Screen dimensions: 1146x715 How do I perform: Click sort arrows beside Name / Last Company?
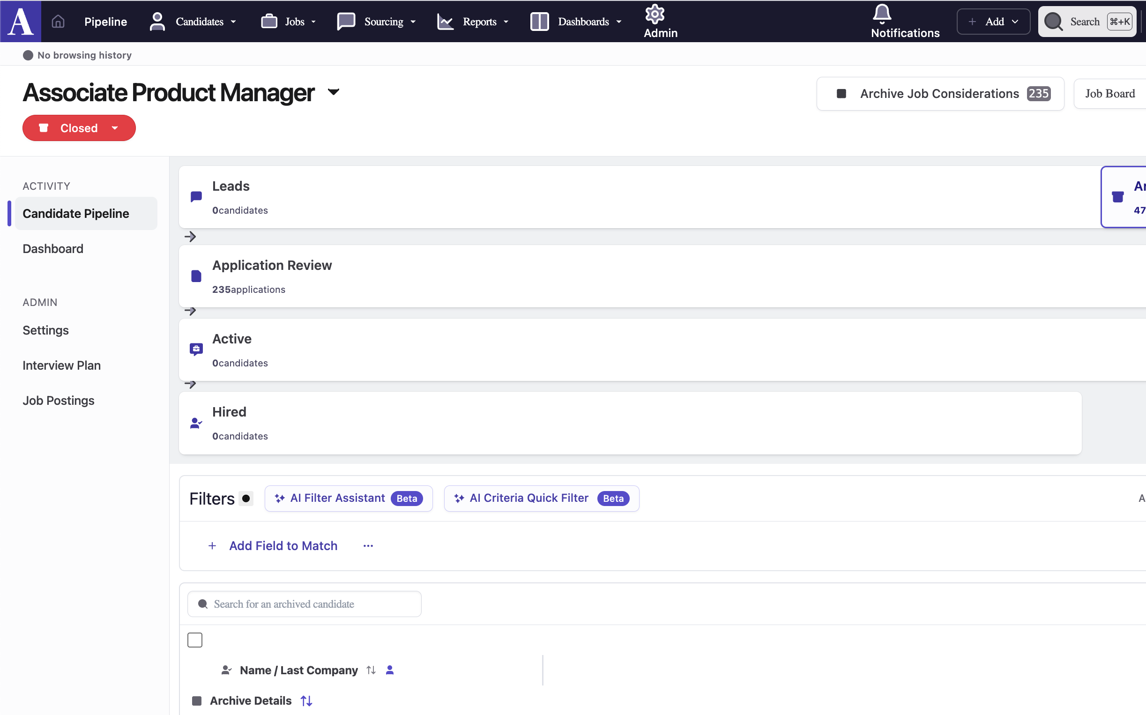pos(371,670)
